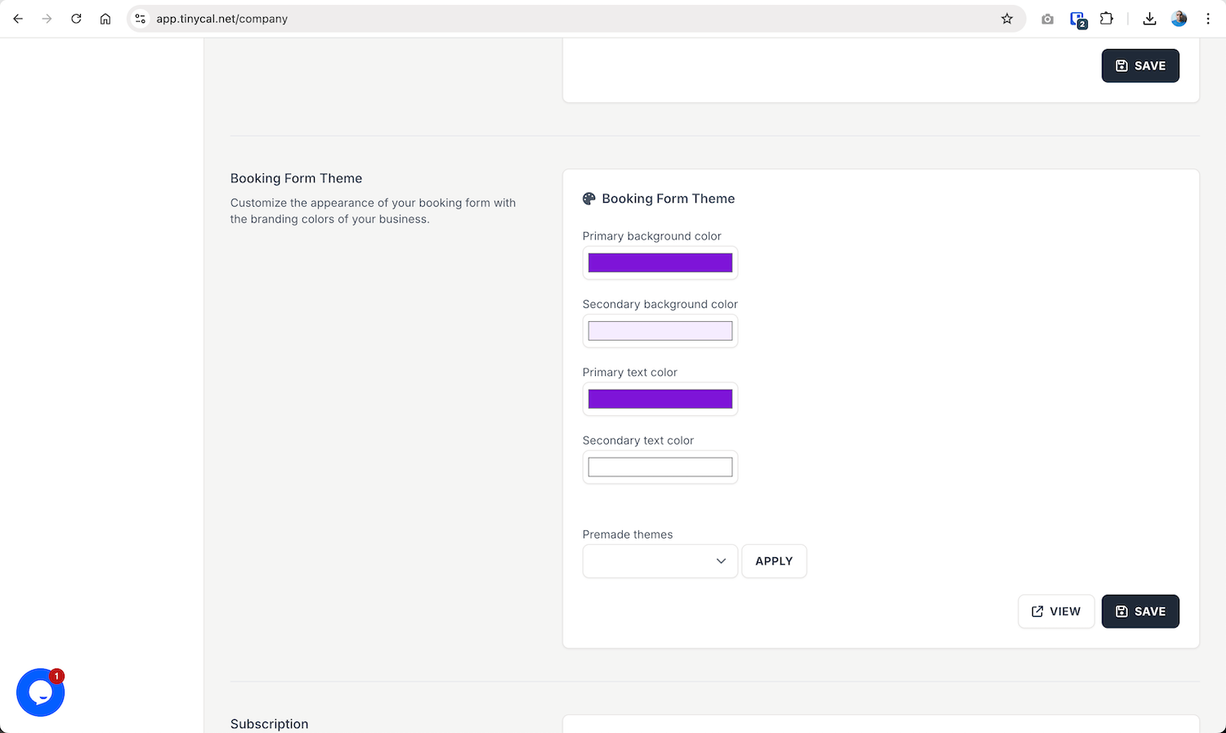Image resolution: width=1226 pixels, height=733 pixels.
Task: Click the downloads icon in browser toolbar
Action: point(1149,18)
